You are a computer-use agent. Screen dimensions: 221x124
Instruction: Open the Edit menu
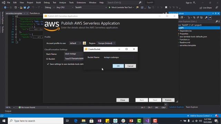[15, 2]
